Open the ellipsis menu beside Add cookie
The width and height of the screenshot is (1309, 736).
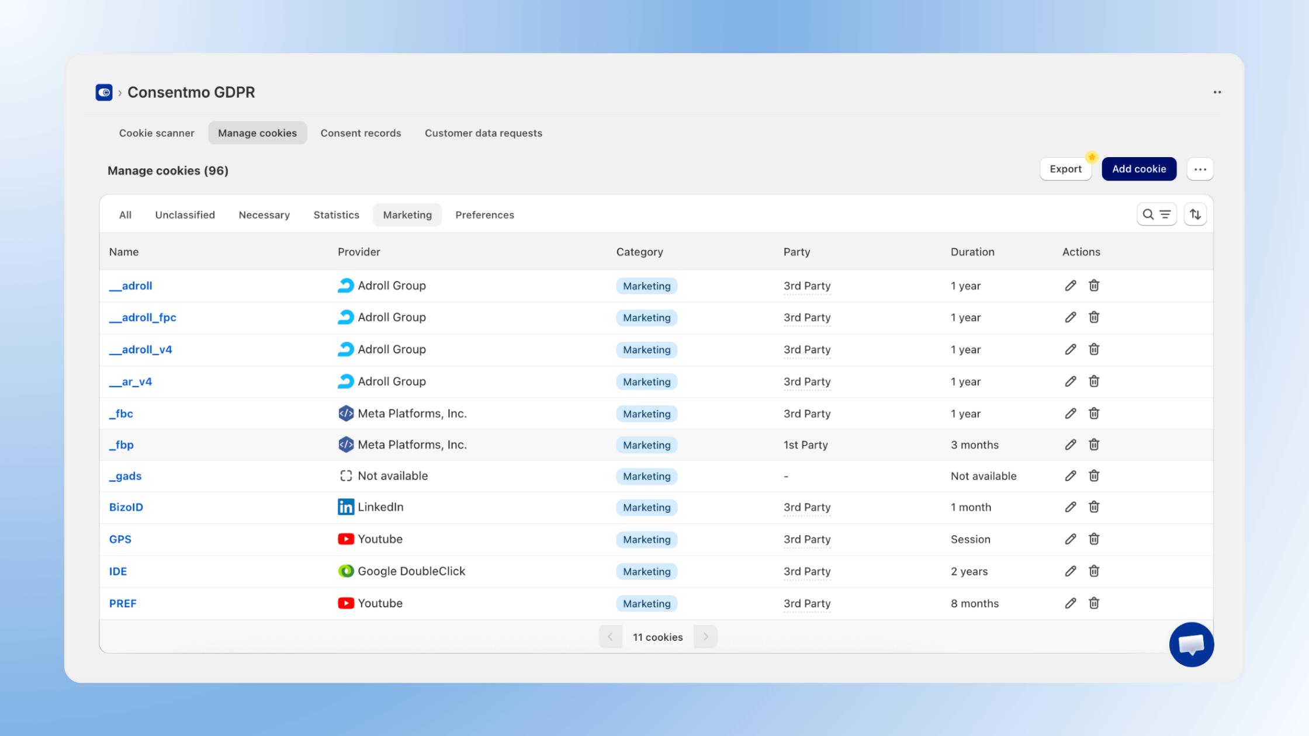(x=1200, y=169)
